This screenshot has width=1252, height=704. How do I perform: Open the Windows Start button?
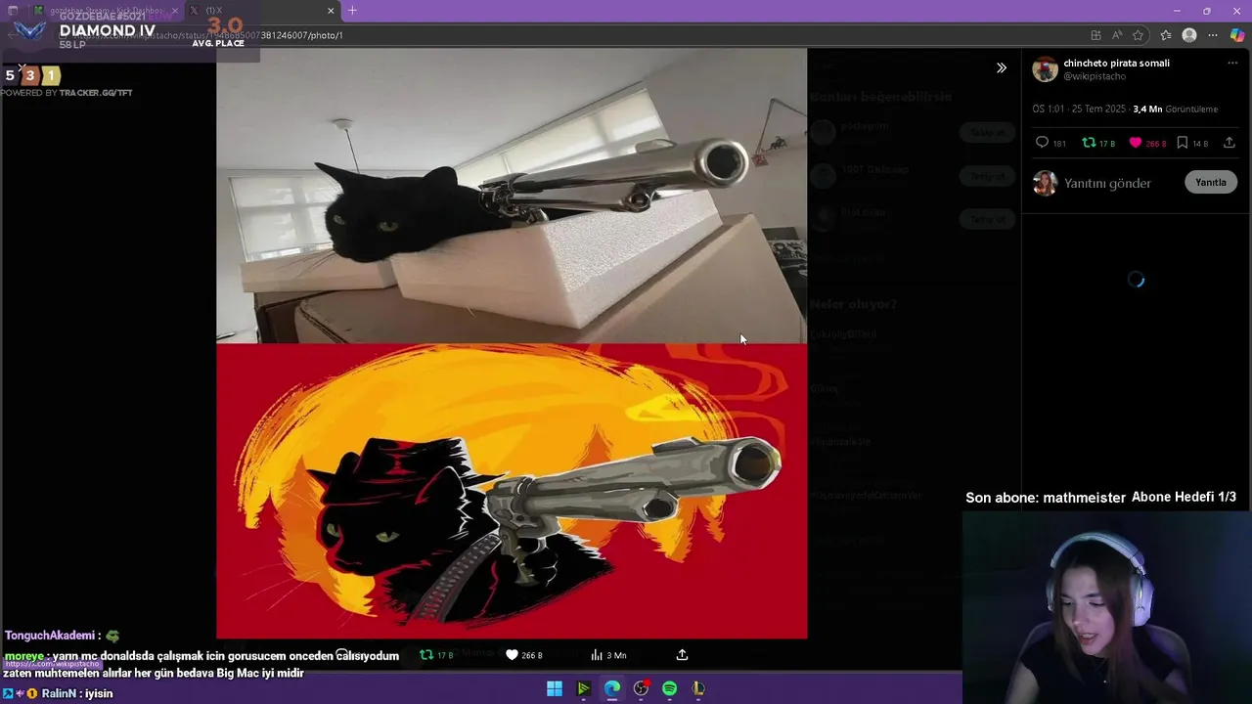click(x=555, y=688)
